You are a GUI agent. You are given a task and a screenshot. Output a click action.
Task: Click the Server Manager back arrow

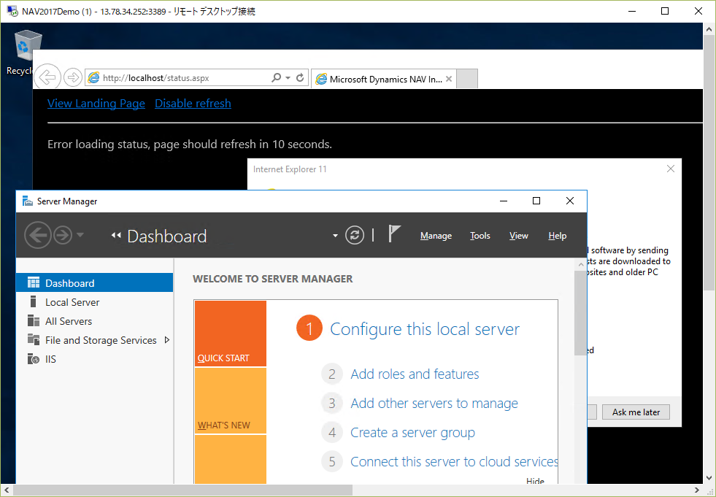click(x=37, y=235)
